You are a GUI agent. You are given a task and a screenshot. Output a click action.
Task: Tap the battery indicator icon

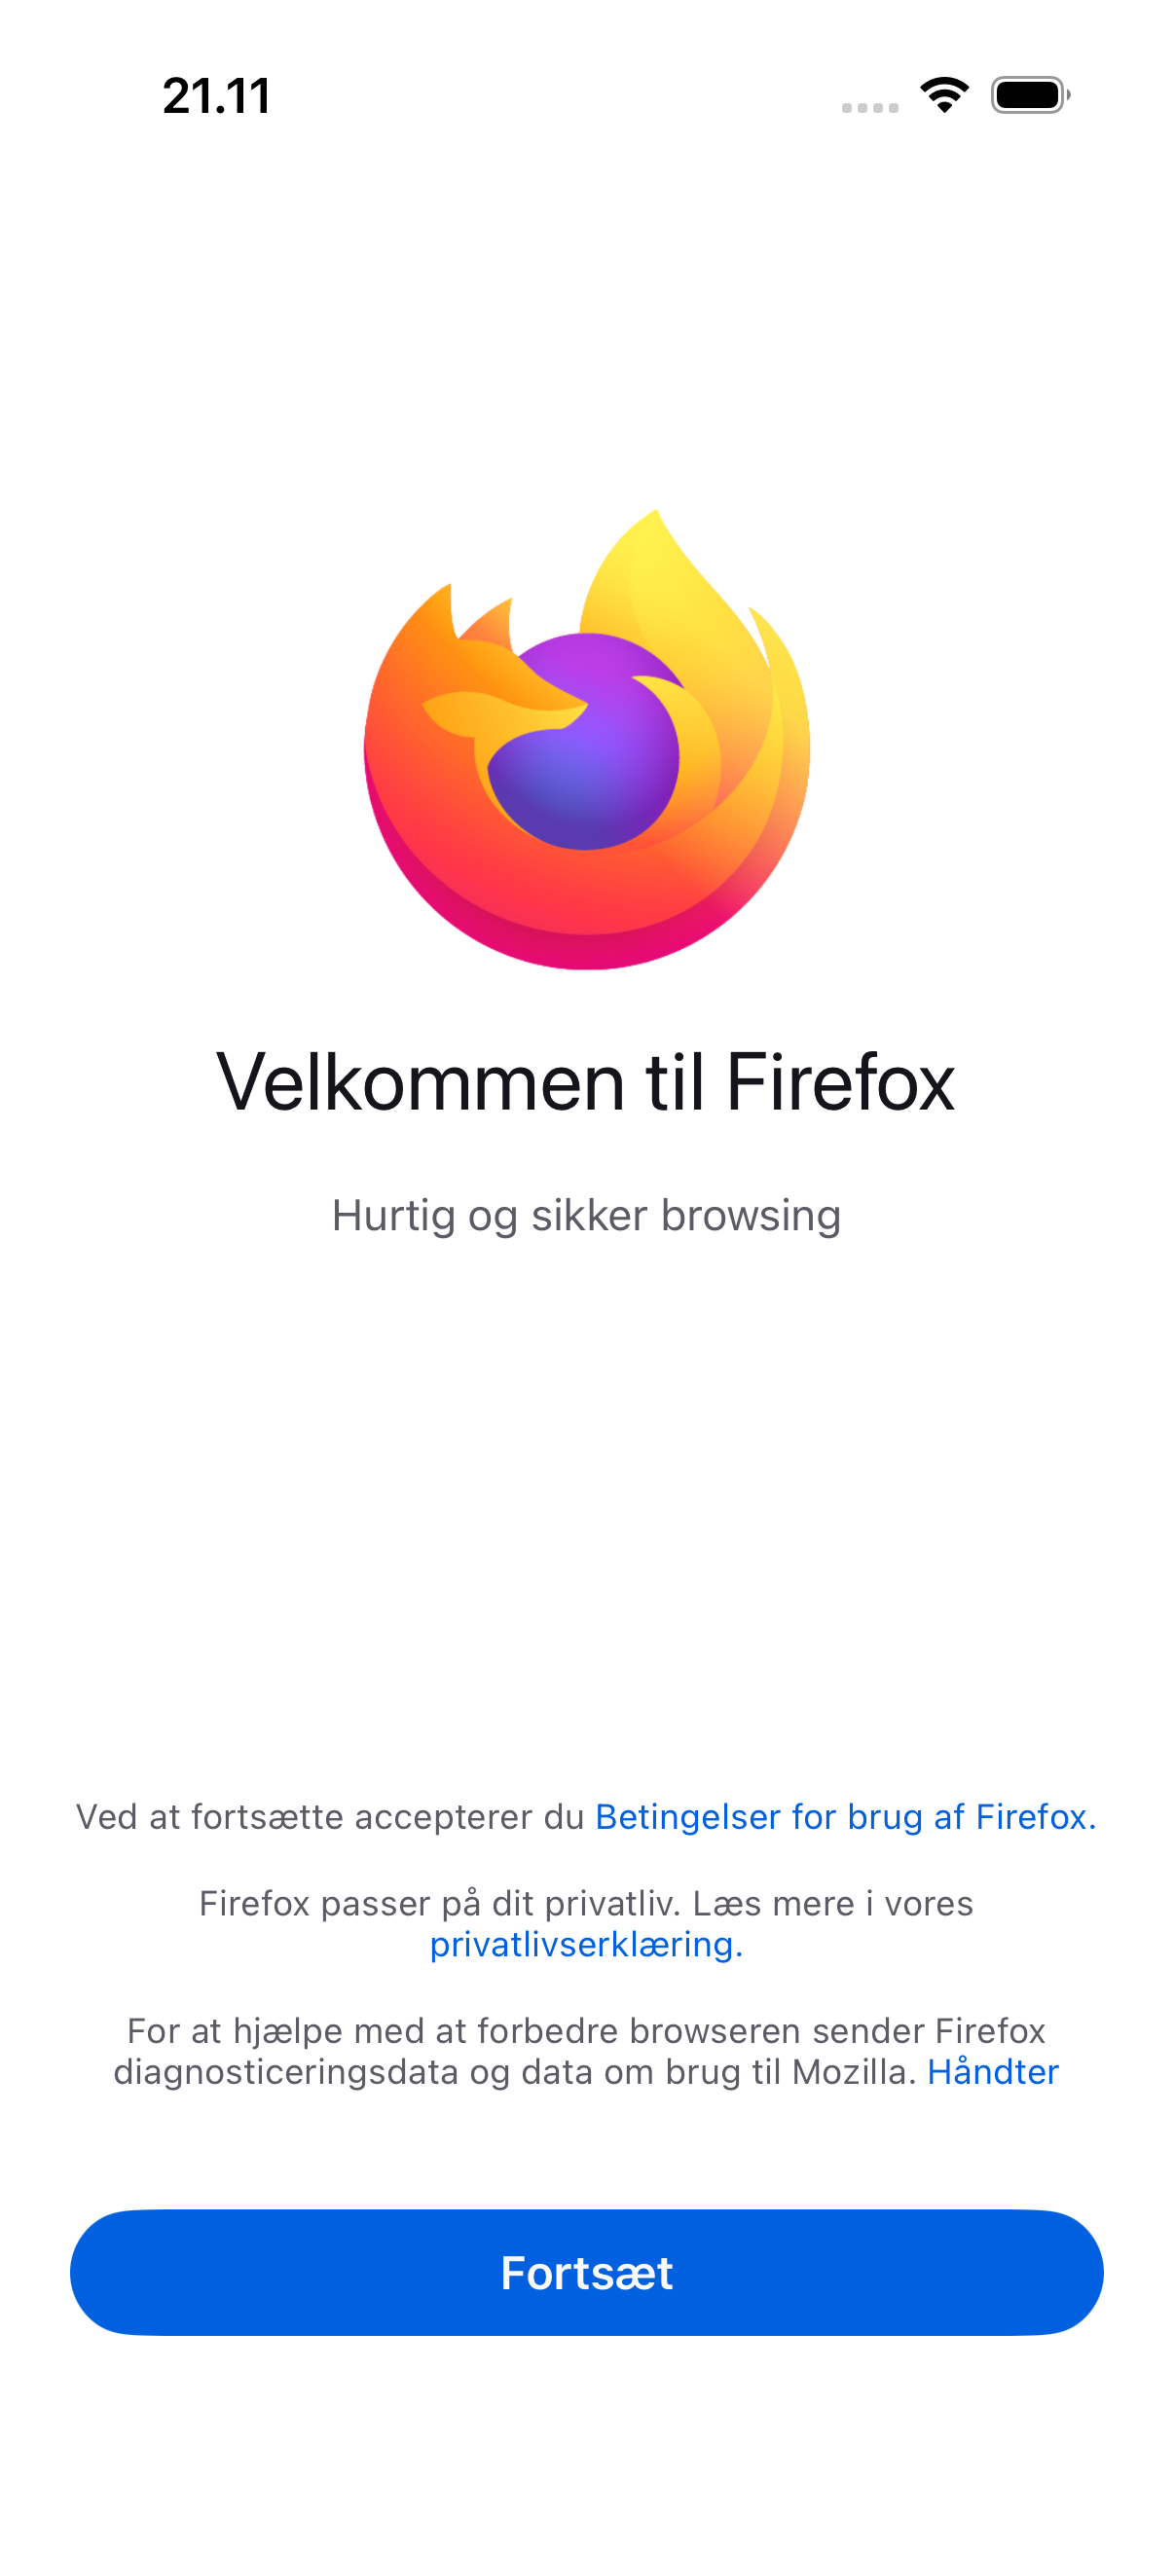[x=1030, y=95]
